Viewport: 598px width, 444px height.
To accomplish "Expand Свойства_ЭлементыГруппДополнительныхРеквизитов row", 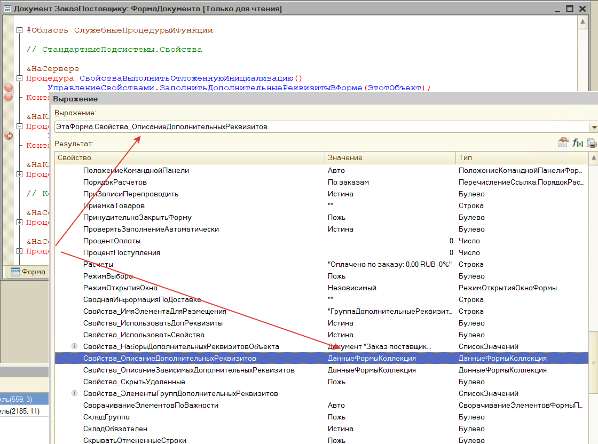I will tap(74, 393).
